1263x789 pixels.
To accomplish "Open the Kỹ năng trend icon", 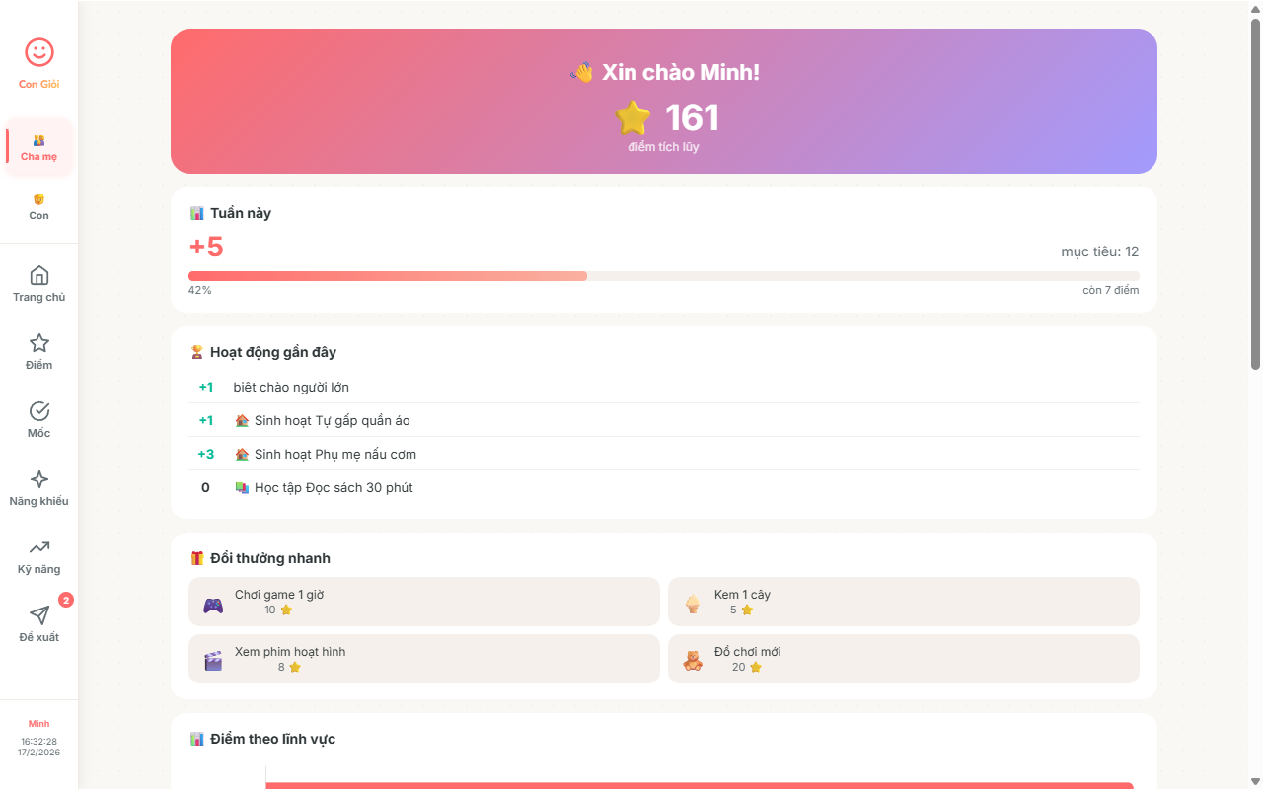I will (x=39, y=548).
